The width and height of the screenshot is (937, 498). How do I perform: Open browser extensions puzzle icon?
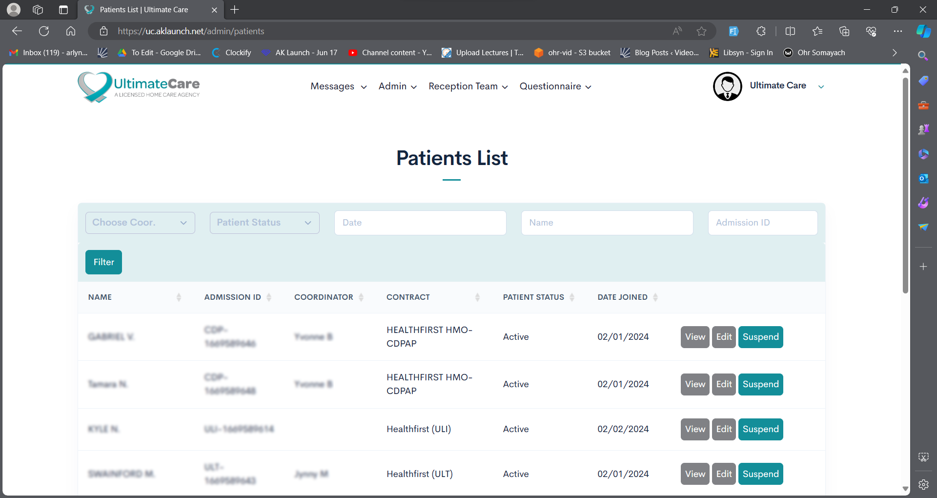(761, 31)
